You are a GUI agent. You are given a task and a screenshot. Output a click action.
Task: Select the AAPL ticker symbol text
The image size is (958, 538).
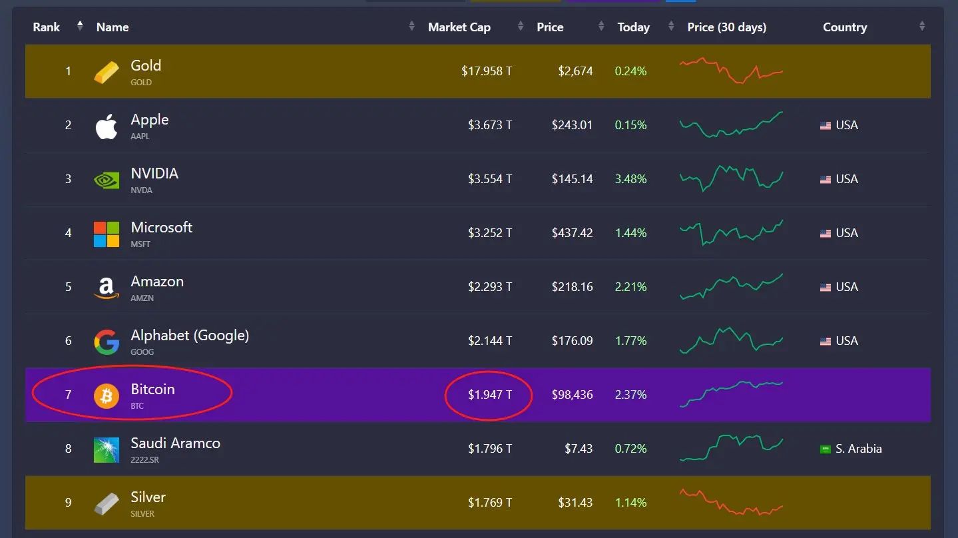pos(140,136)
